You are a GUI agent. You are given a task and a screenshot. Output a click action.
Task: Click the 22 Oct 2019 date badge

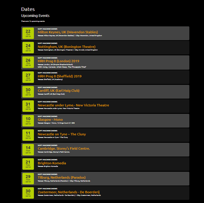tap(28, 33)
